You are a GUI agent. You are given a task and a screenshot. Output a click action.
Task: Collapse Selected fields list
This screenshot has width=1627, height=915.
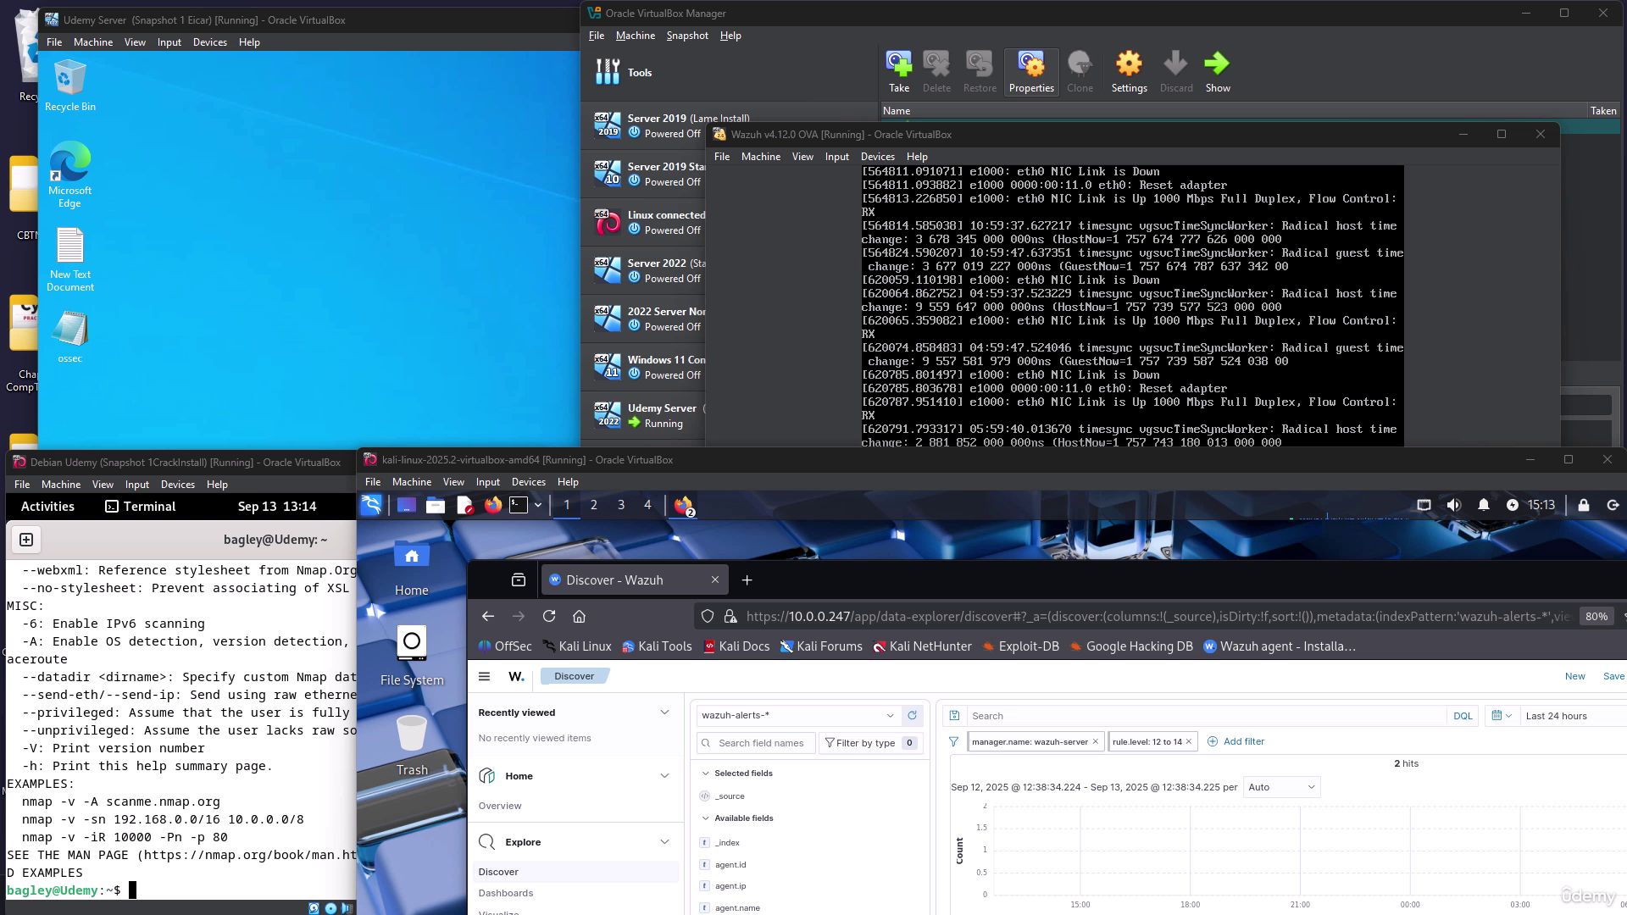click(x=705, y=774)
